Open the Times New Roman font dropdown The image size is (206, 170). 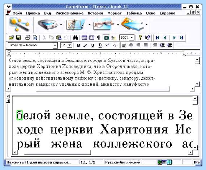(55, 46)
